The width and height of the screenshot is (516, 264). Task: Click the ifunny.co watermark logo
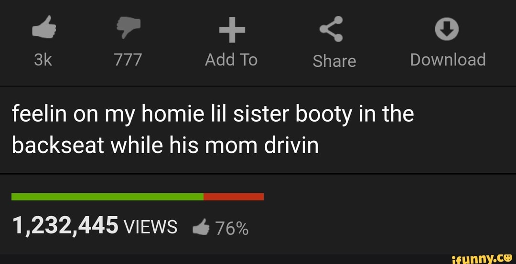[483, 259]
